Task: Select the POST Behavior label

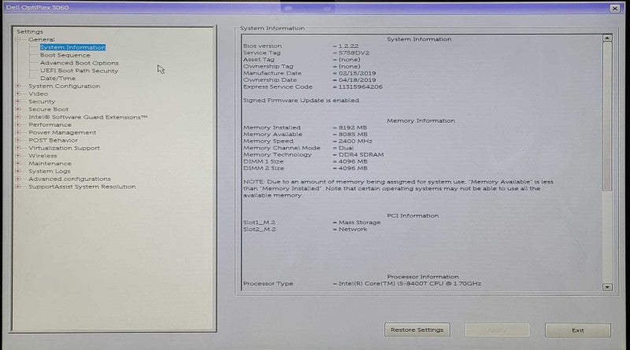Action: [x=53, y=140]
